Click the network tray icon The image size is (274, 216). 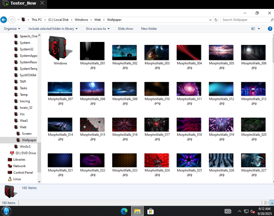point(246,211)
